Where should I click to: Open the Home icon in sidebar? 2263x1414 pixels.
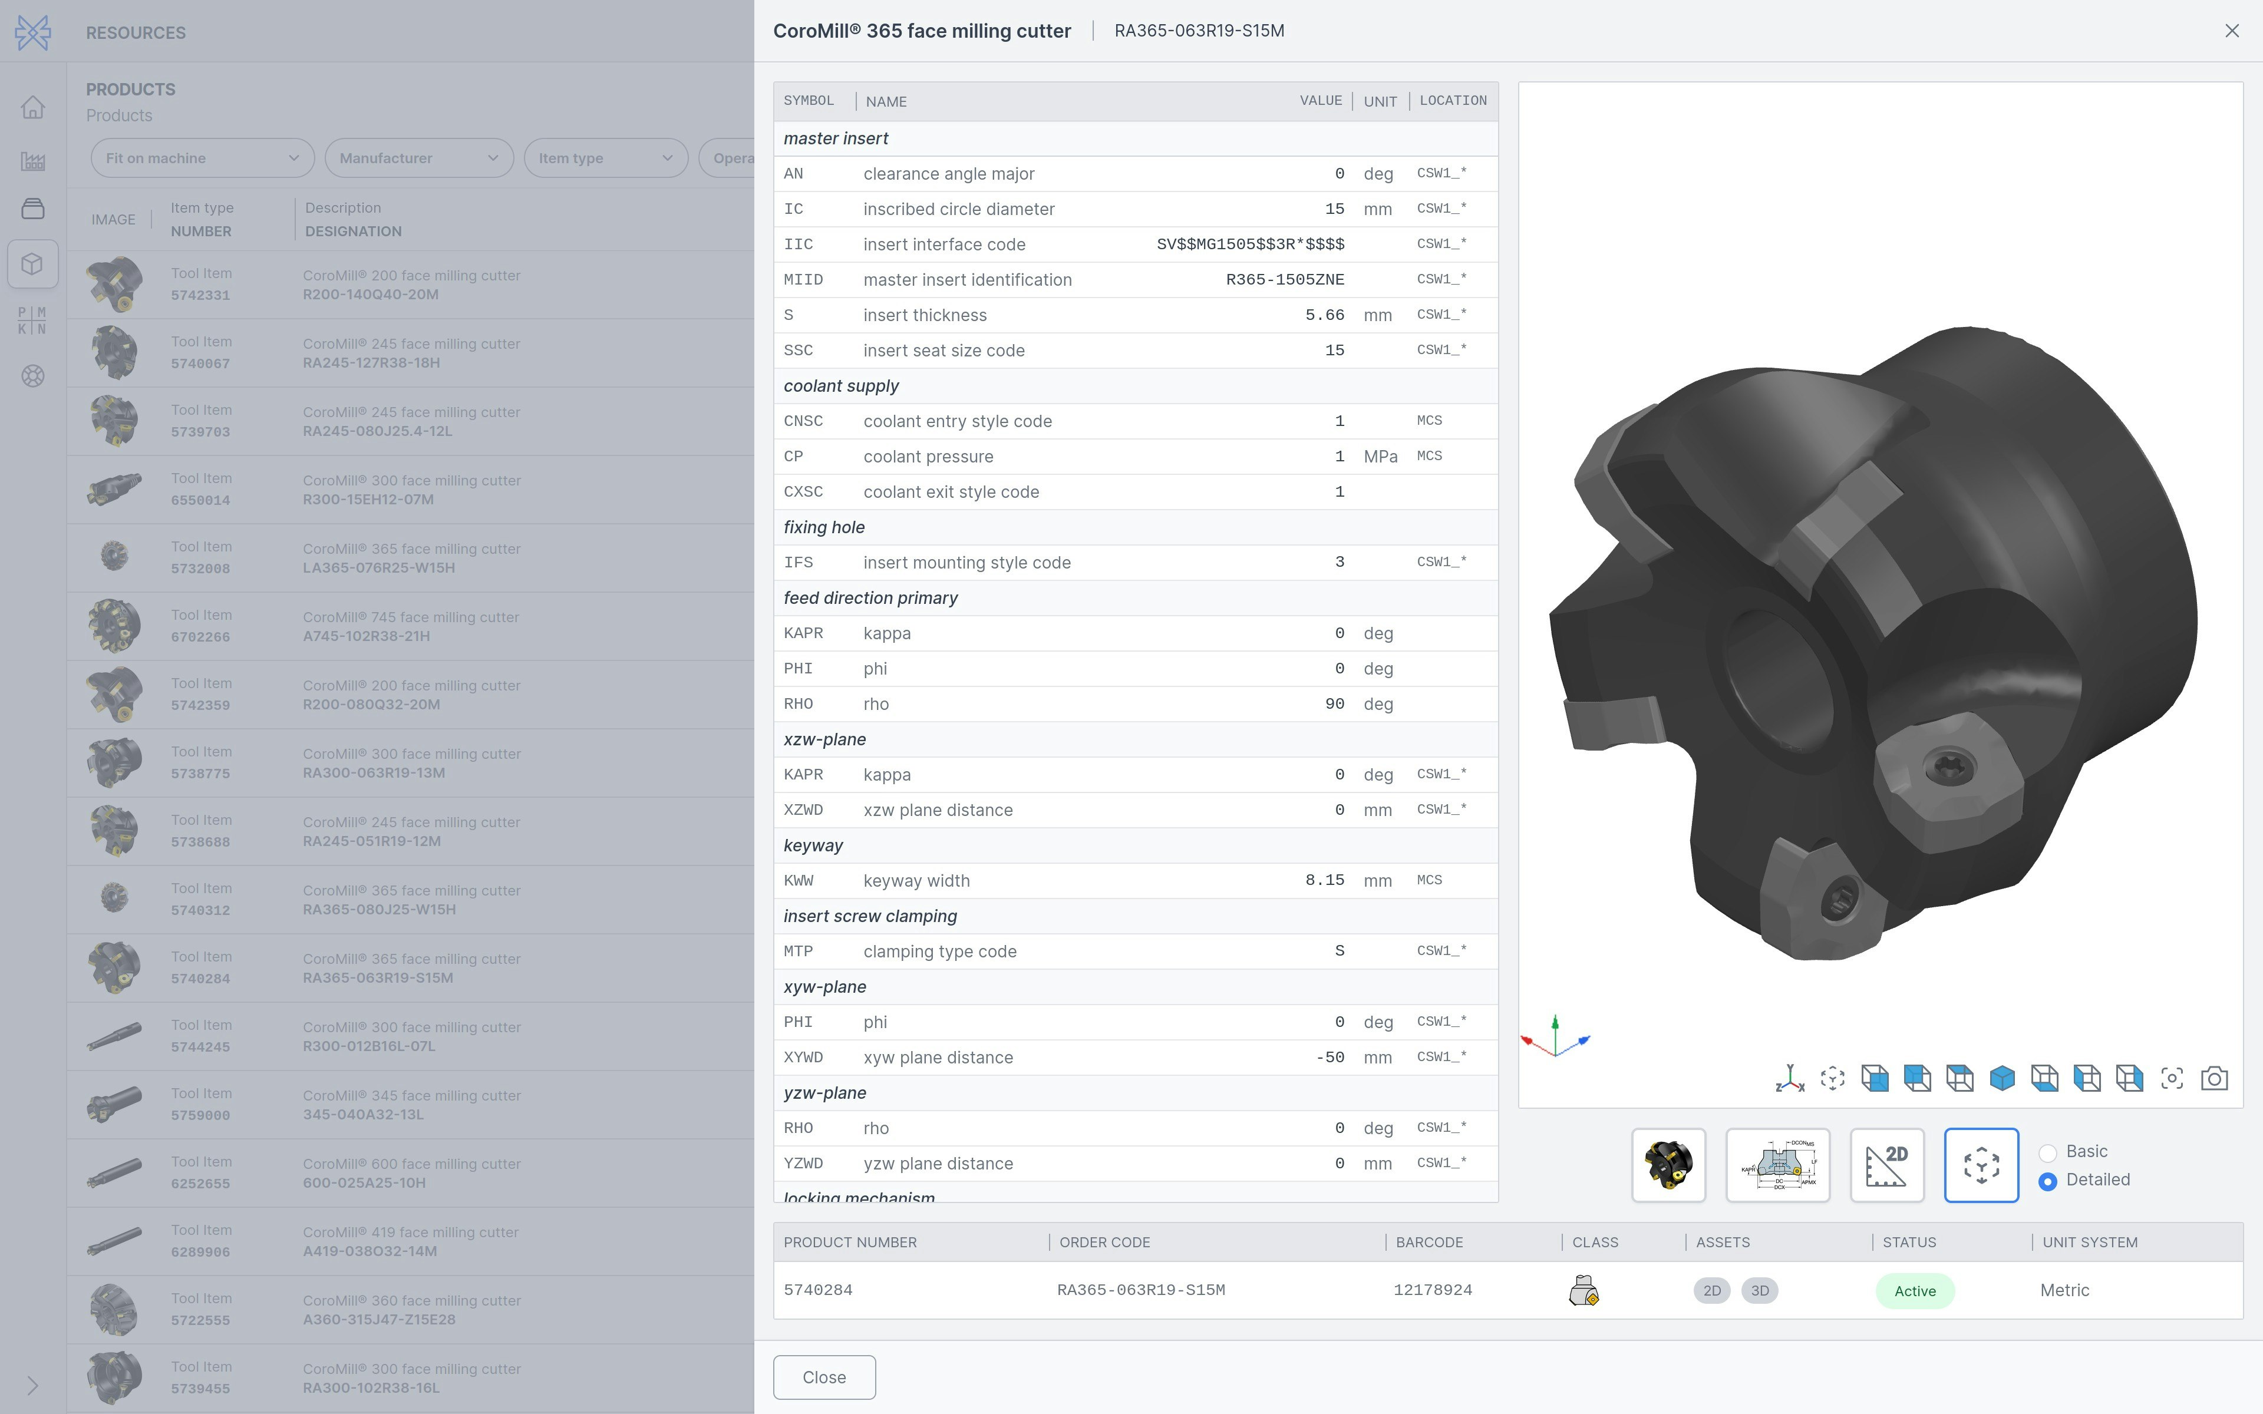[33, 108]
